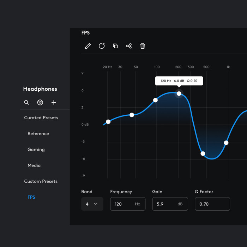This screenshot has width=247, height=247.
Task: Click the Q Factor 0.70 field
Action: tap(212, 204)
